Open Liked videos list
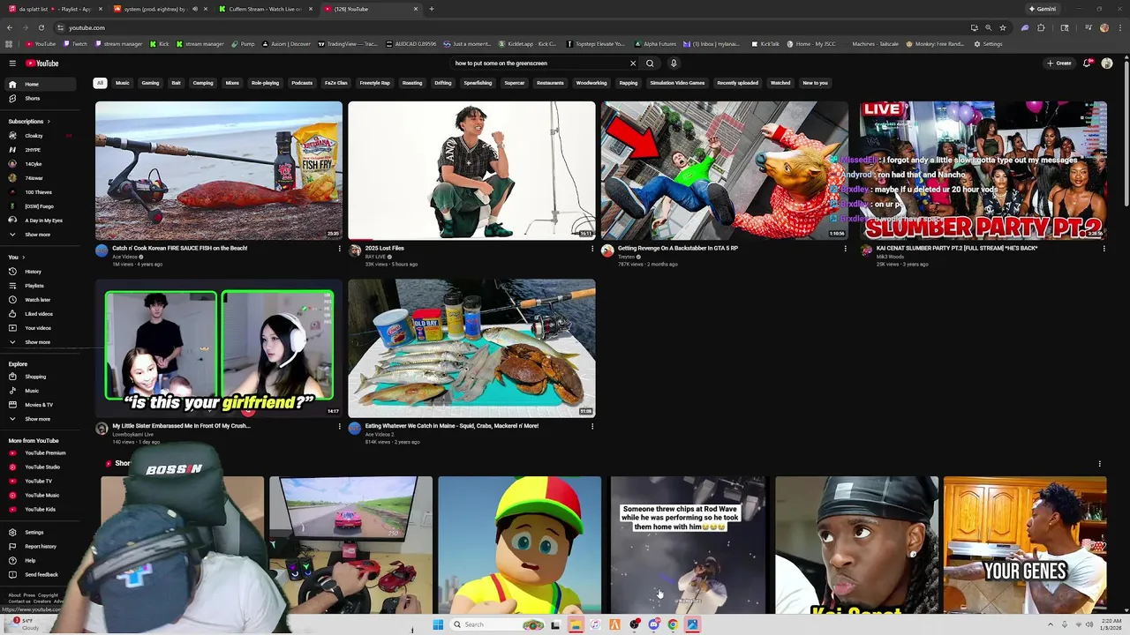Image resolution: width=1130 pixels, height=635 pixels. click(39, 314)
